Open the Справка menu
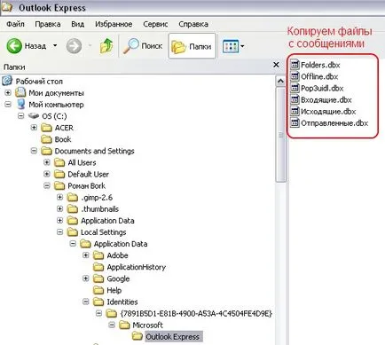 click(x=193, y=24)
